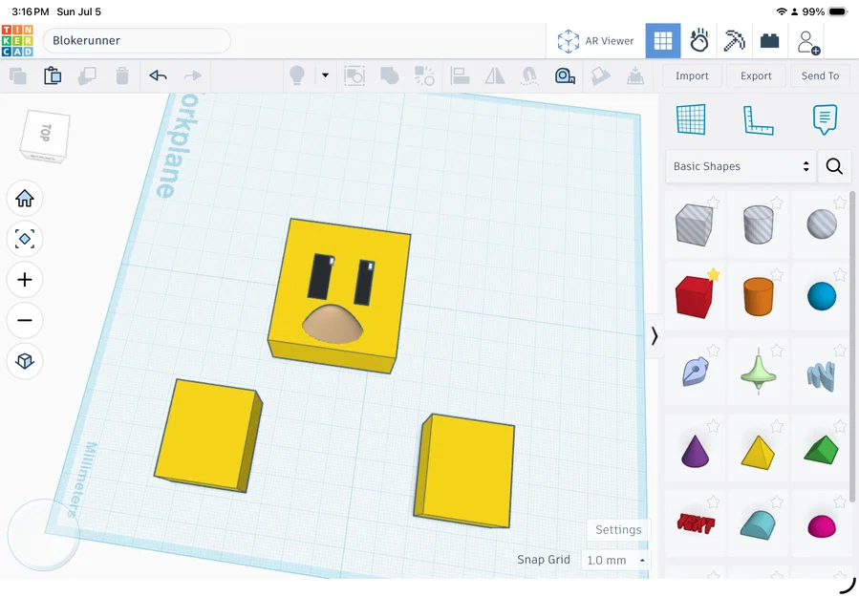This screenshot has height=597, width=859.
Task: Pick the red Box shape
Action: [x=694, y=297]
